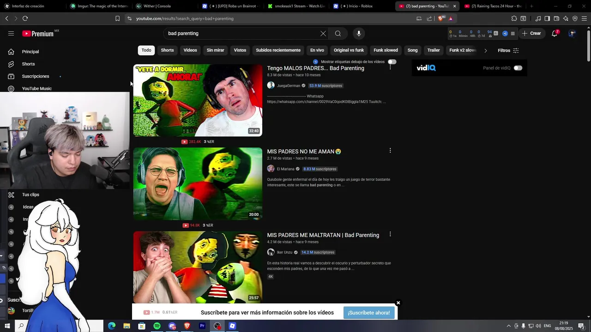
Task: Close the subscribe banner with X
Action: (x=398, y=303)
